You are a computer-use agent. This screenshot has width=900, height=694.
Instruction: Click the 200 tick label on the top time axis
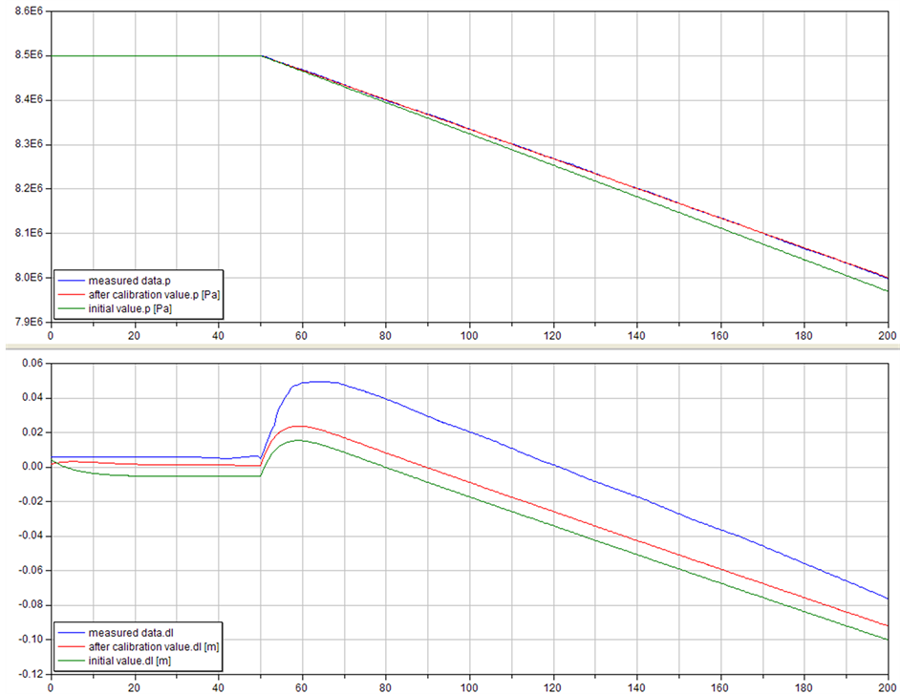887,335
